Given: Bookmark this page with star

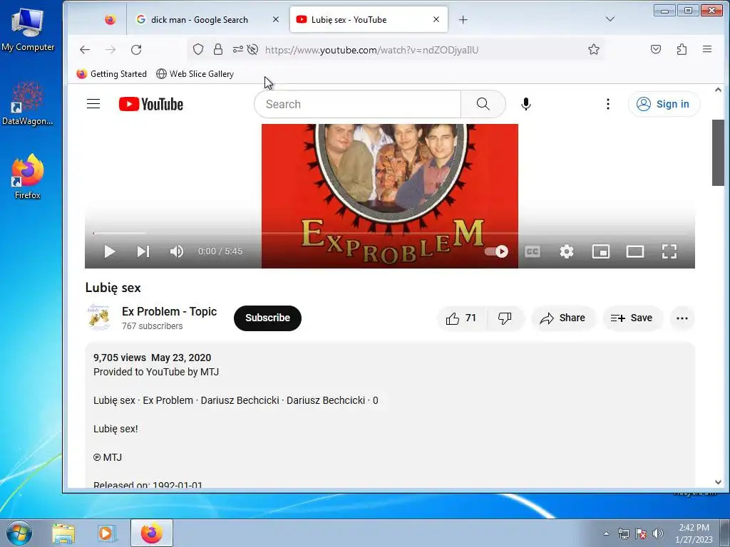Looking at the screenshot, I should 594,49.
